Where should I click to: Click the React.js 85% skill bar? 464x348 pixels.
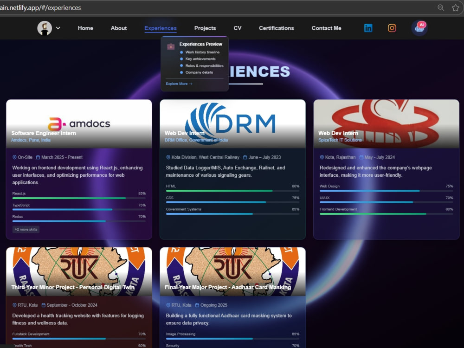point(79,198)
